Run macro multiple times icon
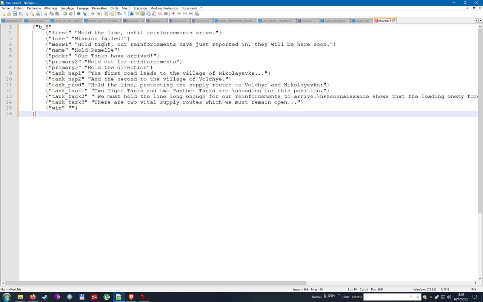The width and height of the screenshot is (483, 302). tap(191, 14)
